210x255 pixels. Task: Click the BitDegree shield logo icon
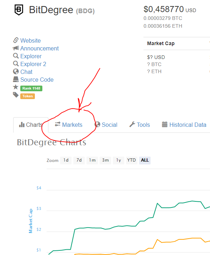click(19, 10)
